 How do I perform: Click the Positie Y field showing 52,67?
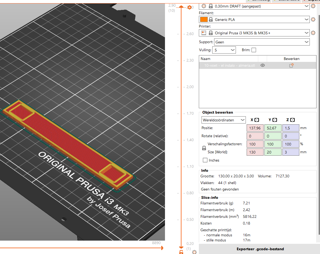pos(273,128)
